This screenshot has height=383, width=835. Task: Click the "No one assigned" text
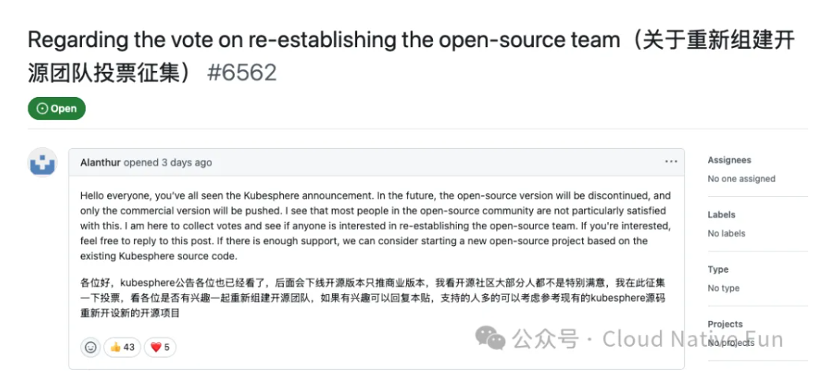[741, 179]
